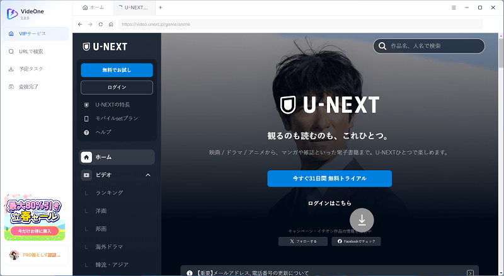The height and width of the screenshot is (276, 504).
Task: Collapse the ビデオ section chevron
Action: pyautogui.click(x=148, y=175)
